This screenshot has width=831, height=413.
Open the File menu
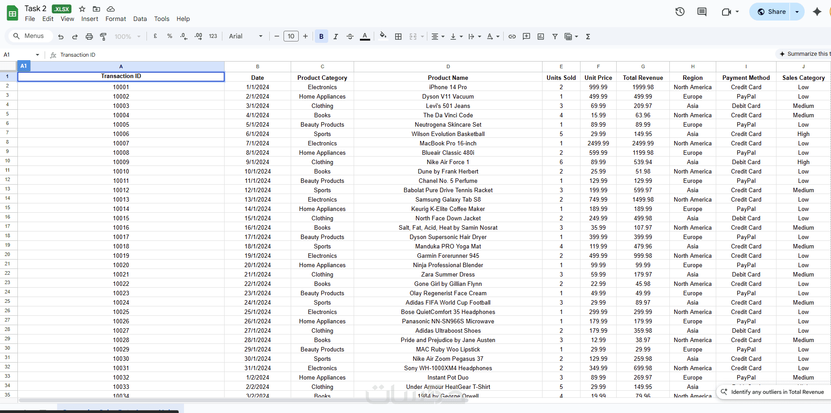click(x=30, y=19)
